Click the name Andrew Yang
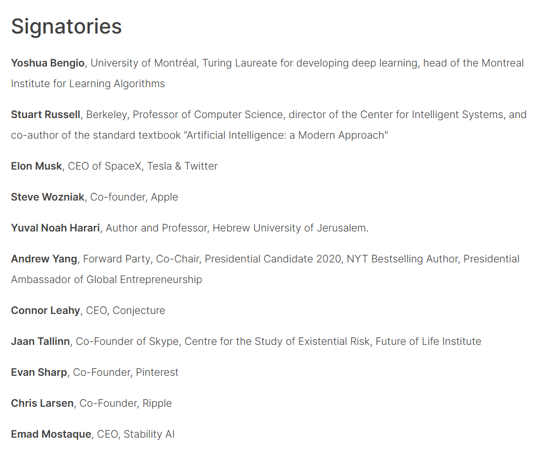 [44, 259]
